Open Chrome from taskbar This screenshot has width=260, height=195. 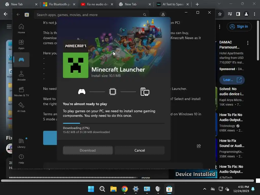(x=124, y=189)
